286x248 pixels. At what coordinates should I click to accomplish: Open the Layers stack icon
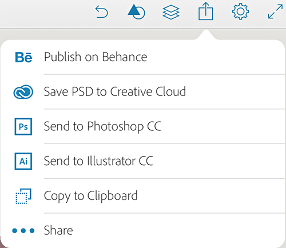coord(171,12)
